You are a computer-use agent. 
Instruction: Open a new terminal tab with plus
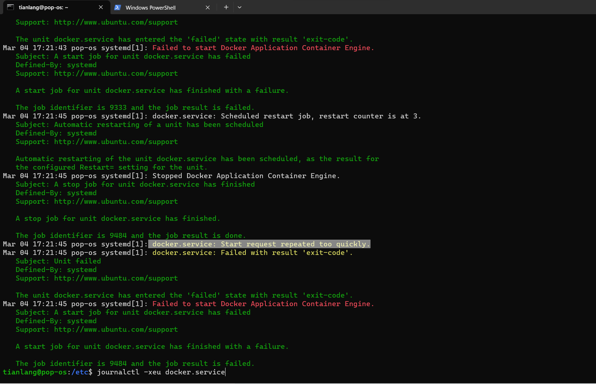[x=226, y=7]
